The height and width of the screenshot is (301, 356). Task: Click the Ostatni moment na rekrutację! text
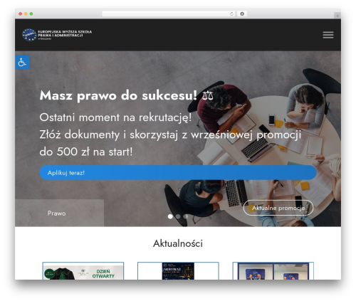115,117
